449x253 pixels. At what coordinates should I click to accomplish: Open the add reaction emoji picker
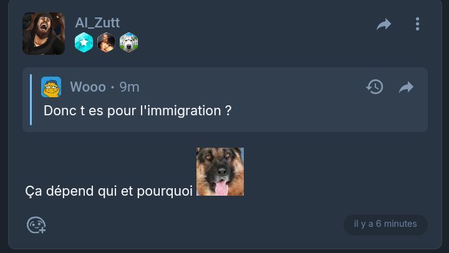pos(36,225)
